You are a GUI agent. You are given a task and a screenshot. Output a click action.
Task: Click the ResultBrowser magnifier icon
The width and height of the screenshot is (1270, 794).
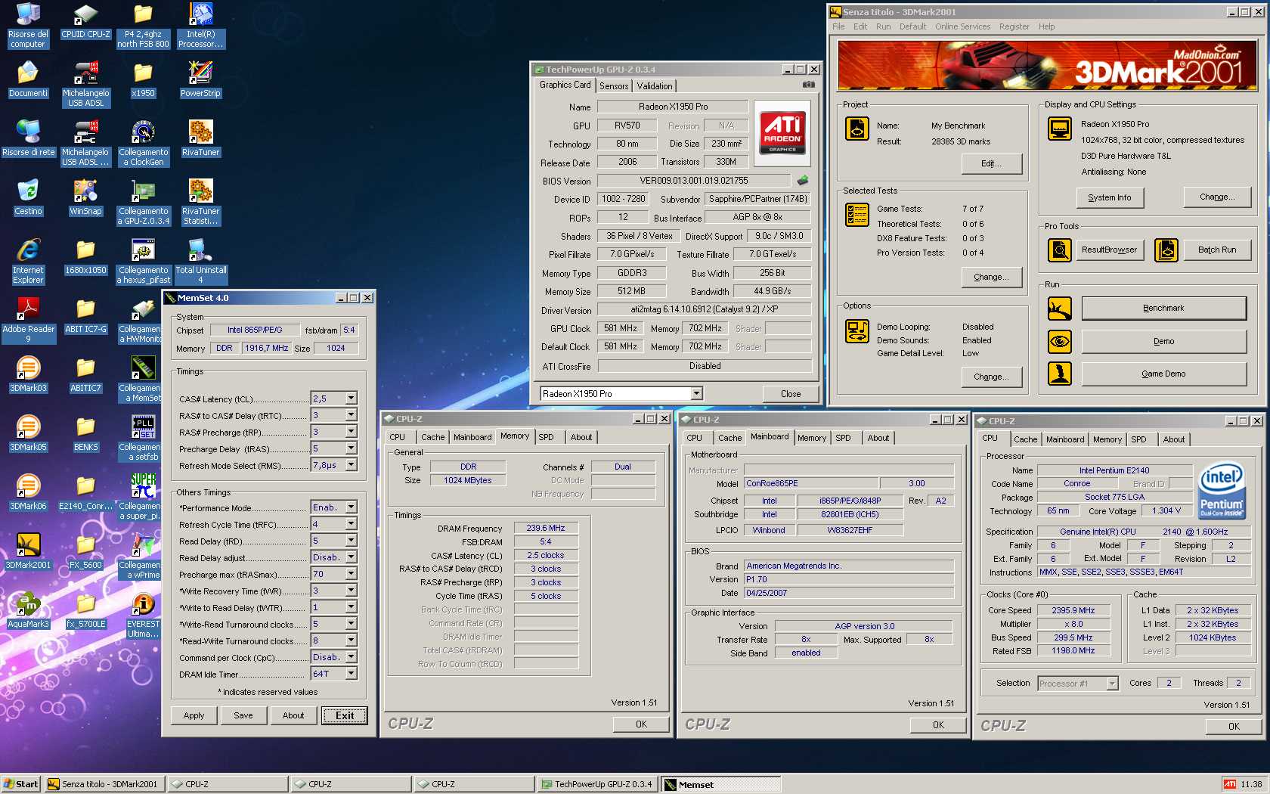pos(1059,250)
